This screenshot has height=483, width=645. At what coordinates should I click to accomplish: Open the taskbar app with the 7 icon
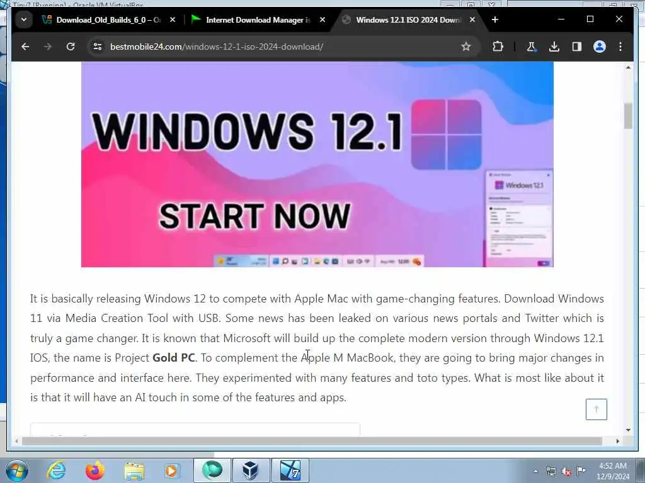coord(290,470)
